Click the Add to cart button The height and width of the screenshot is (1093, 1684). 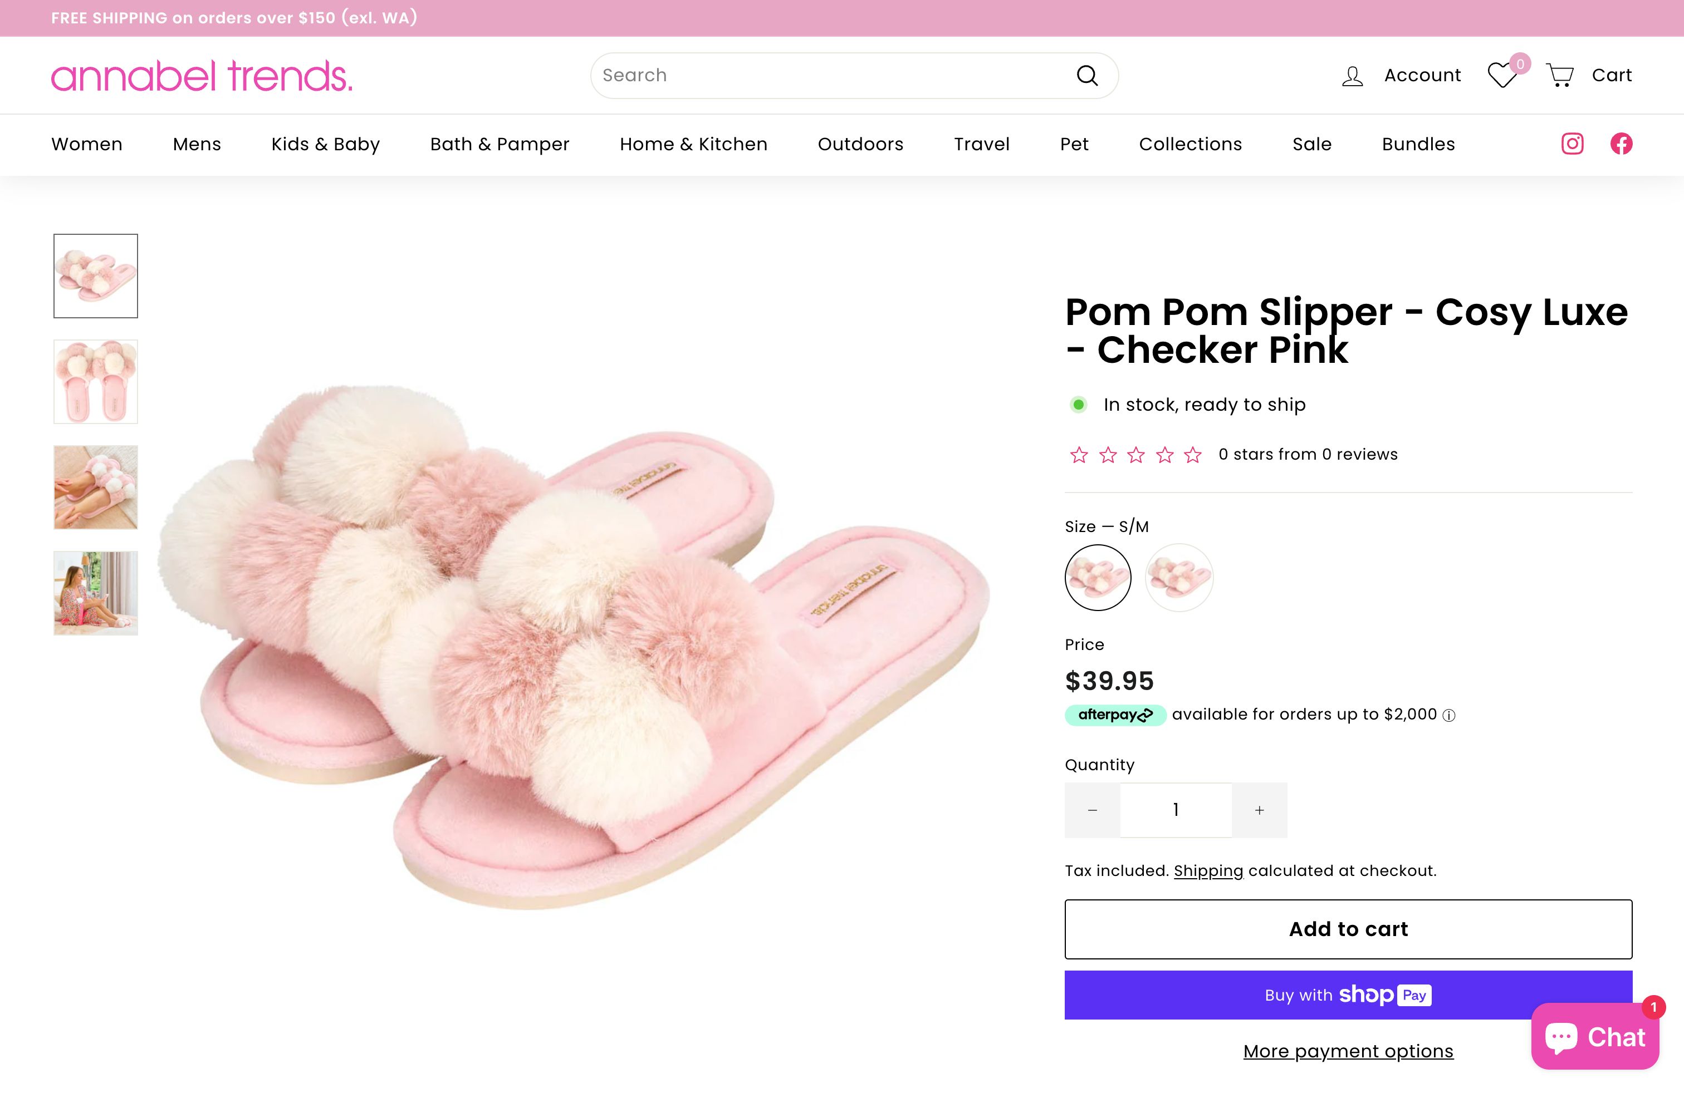click(1348, 929)
